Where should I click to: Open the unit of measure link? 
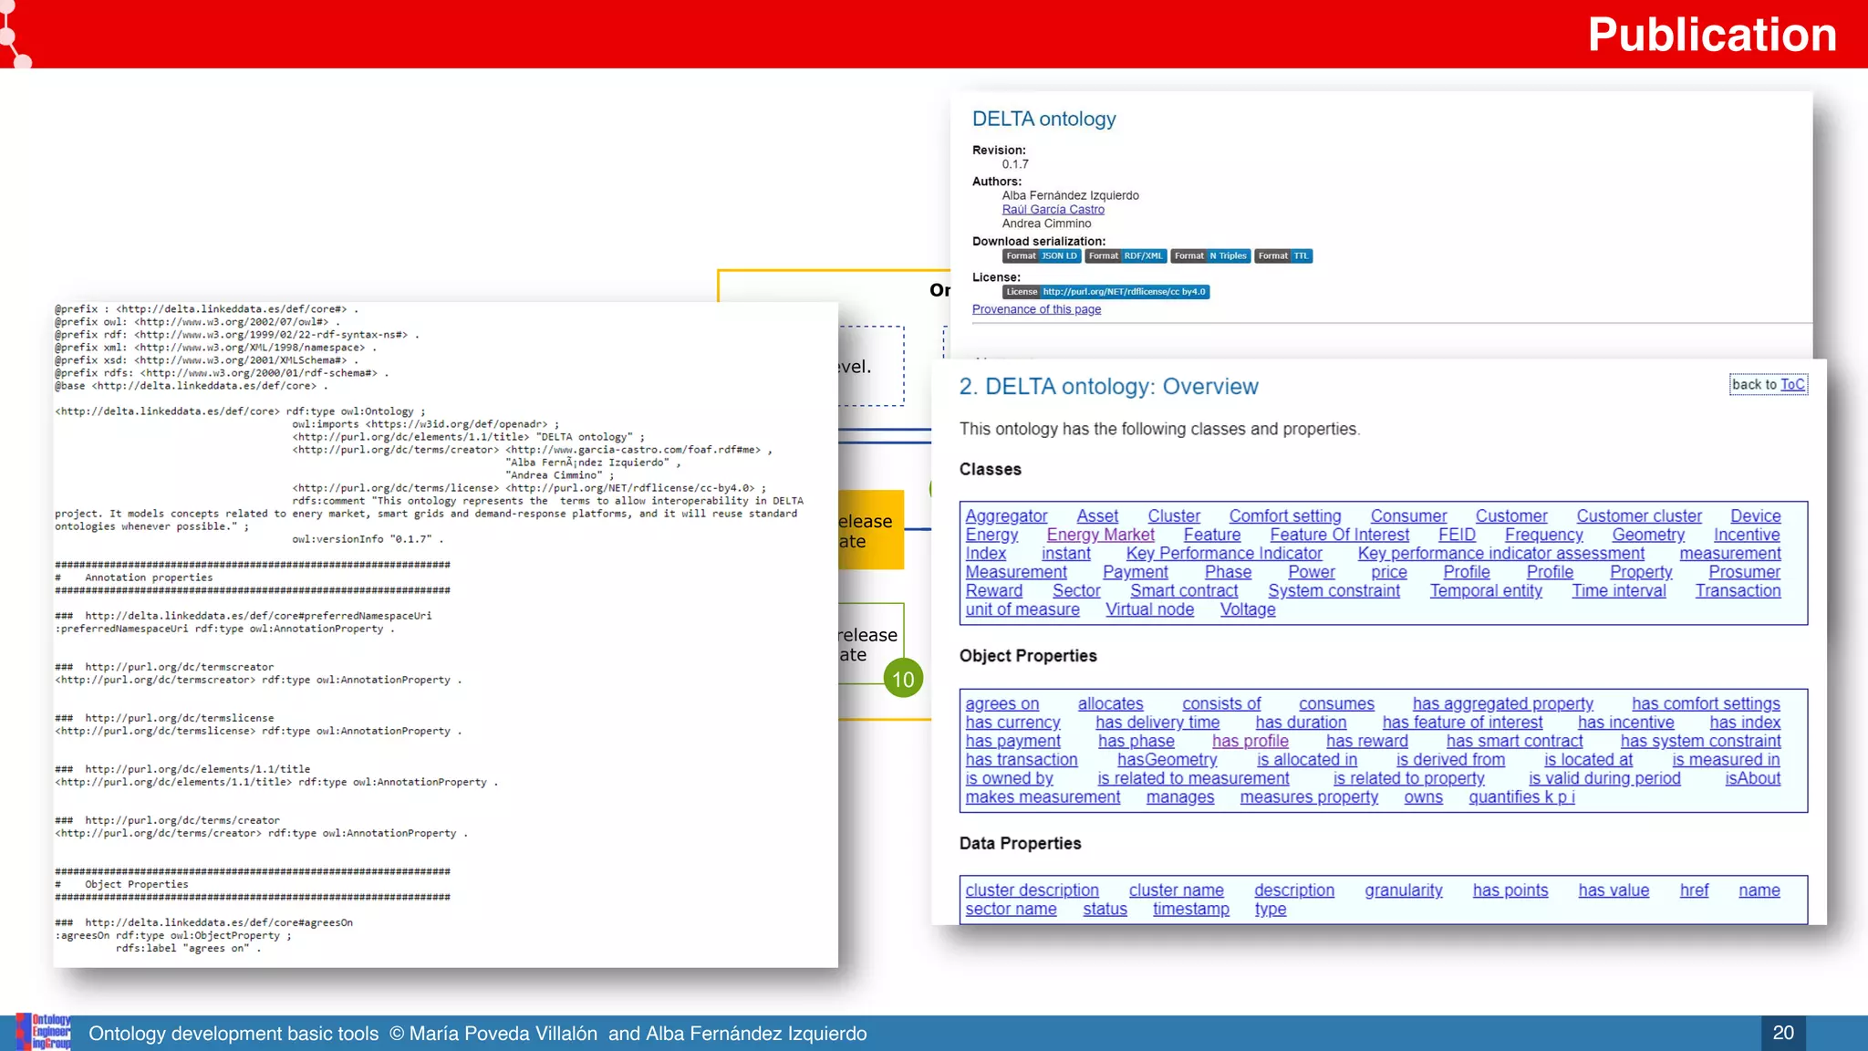[x=1022, y=609]
